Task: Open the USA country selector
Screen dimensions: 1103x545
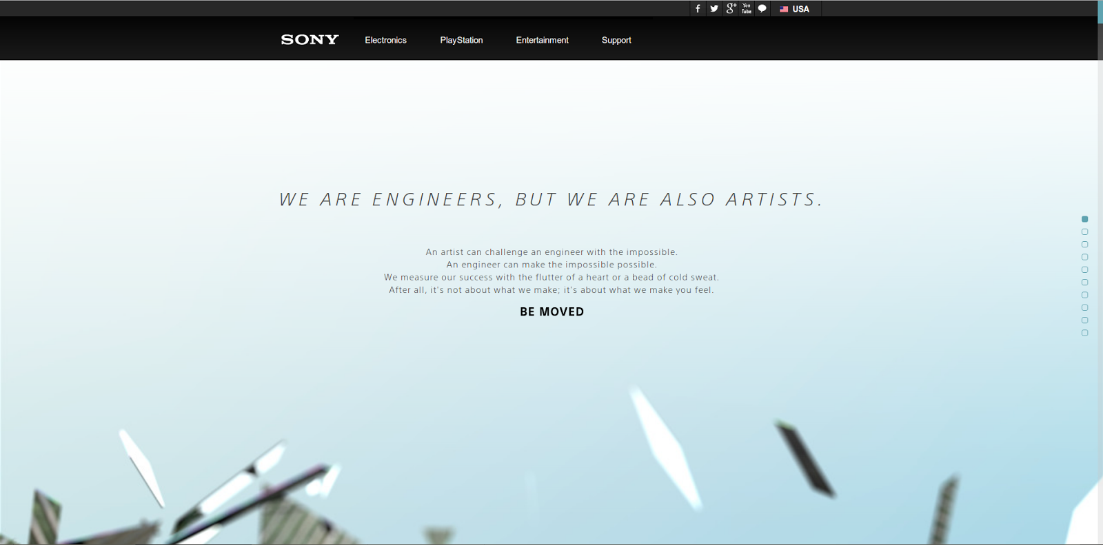Action: click(796, 9)
